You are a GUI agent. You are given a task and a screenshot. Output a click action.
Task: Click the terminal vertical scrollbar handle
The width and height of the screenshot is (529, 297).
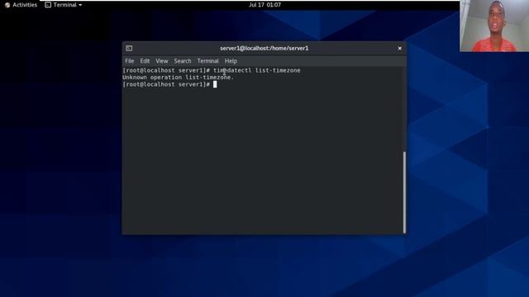click(x=404, y=192)
